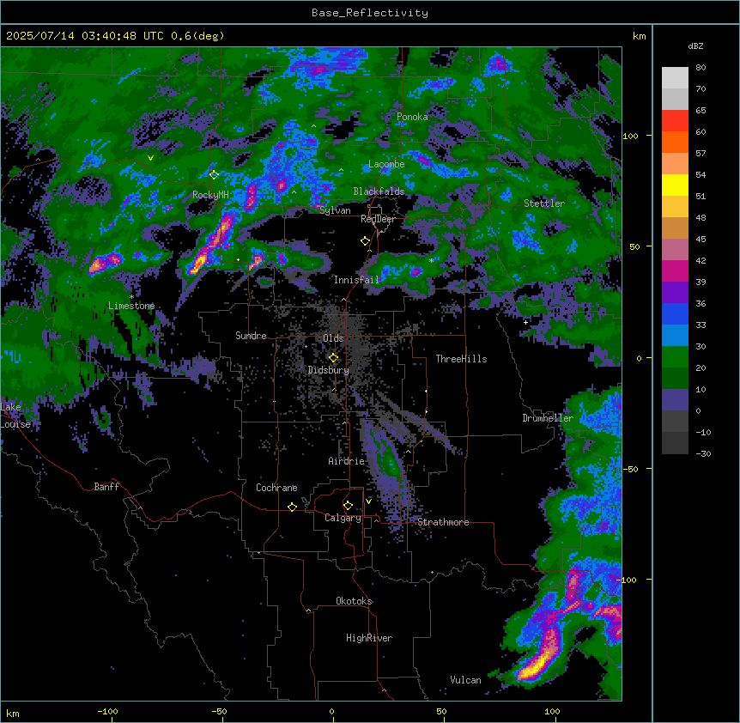The image size is (740, 723).
Task: Click the Lacombe map label
Action: pyautogui.click(x=386, y=164)
